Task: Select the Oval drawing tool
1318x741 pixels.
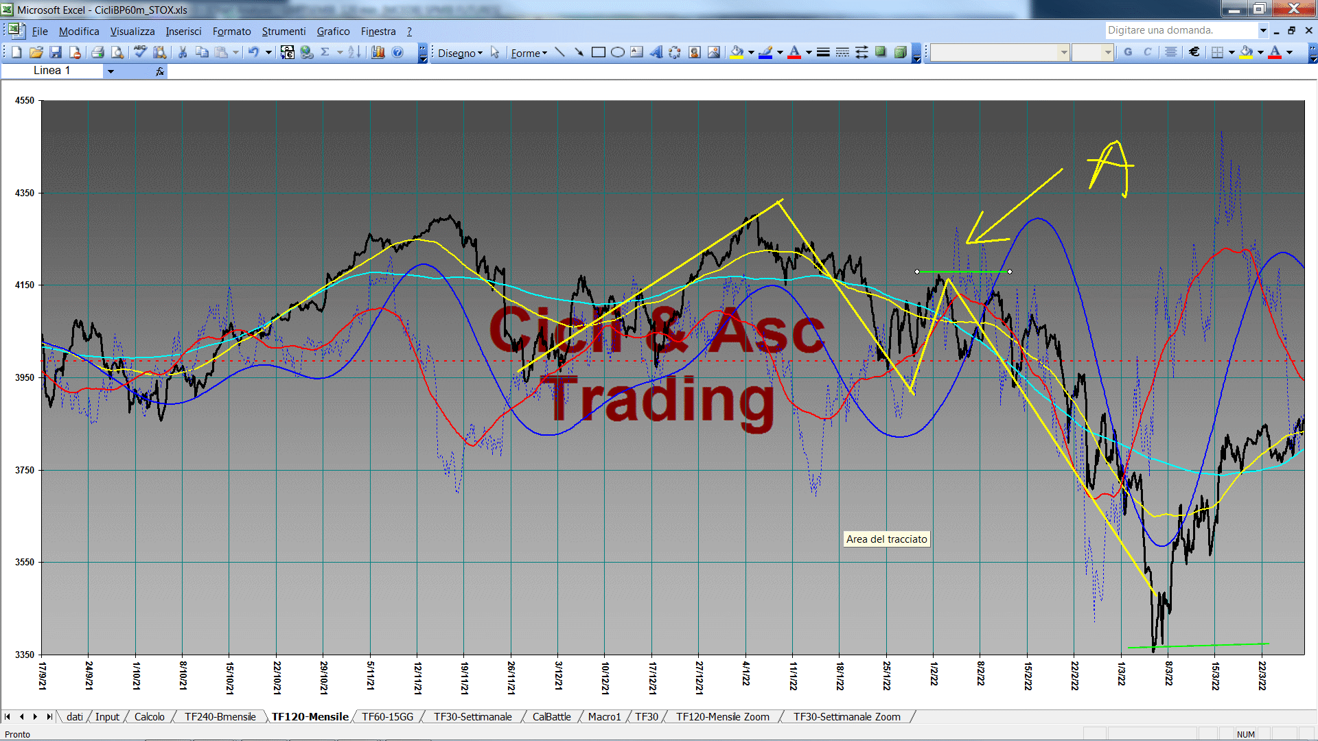Action: tap(617, 52)
